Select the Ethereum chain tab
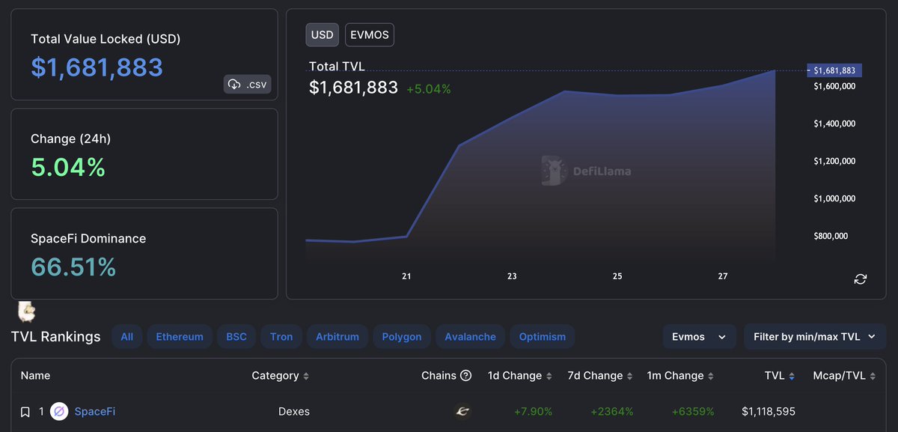The width and height of the screenshot is (898, 432). (x=180, y=337)
